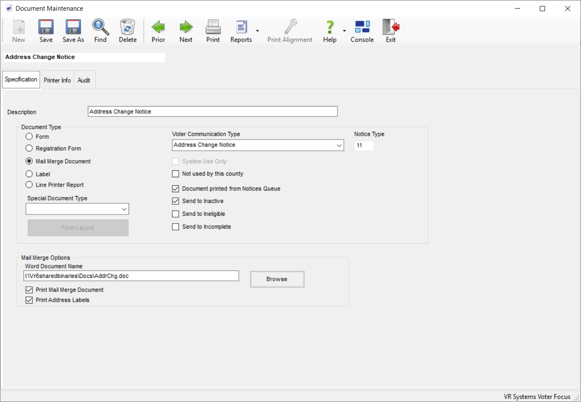Toggle the Print Address Labels checkbox
Viewport: 581px width, 402px height.
pos(29,300)
